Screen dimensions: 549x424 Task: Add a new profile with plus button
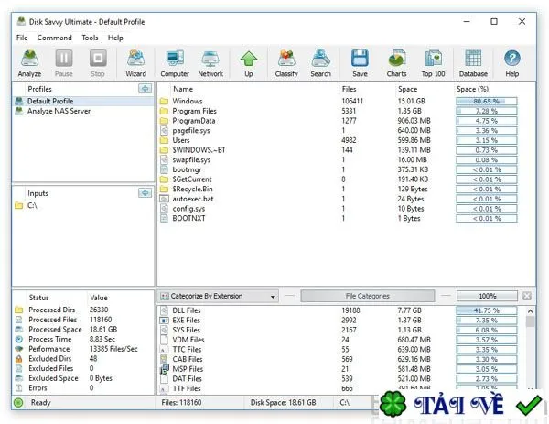pyautogui.click(x=145, y=89)
